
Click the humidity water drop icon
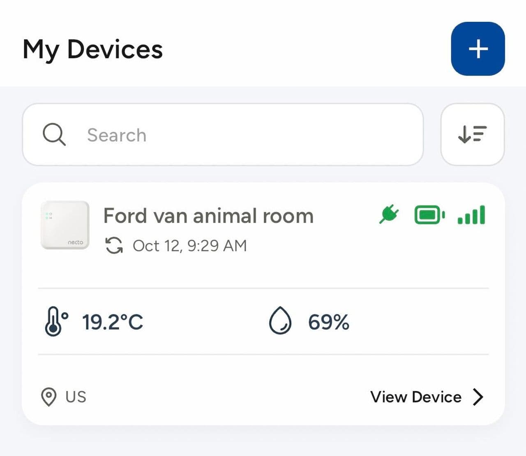pyautogui.click(x=280, y=320)
